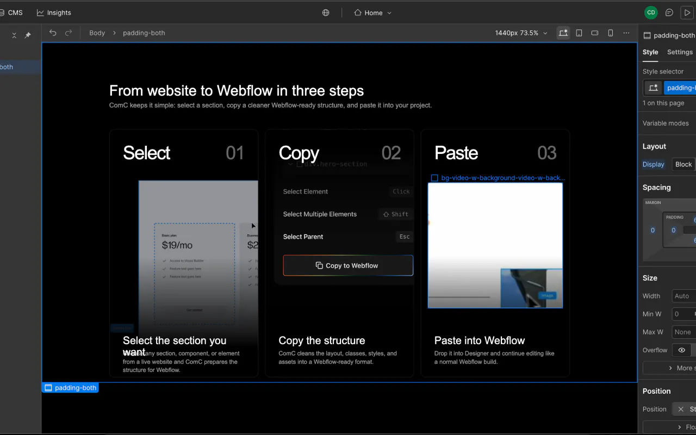Click the Layout section heading

click(x=654, y=146)
